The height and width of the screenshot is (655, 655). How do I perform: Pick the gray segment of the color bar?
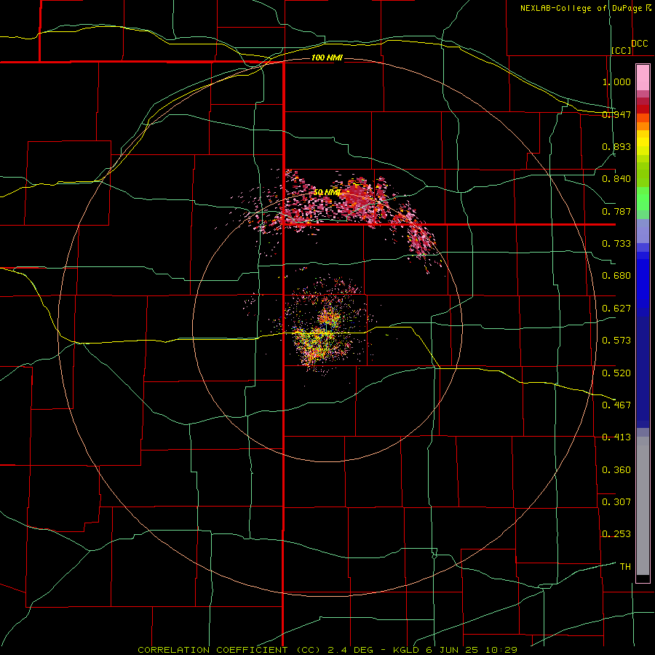tap(643, 506)
